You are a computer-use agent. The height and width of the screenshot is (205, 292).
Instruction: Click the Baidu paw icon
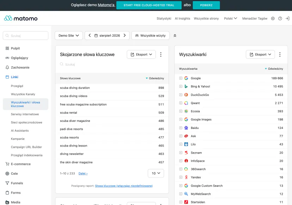186,128
